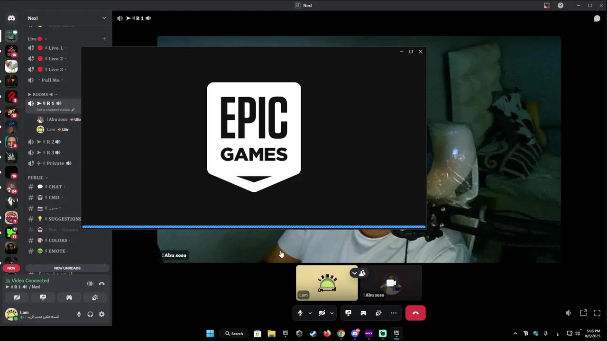Open camera options arrow in call bar

pyautogui.click(x=332, y=313)
